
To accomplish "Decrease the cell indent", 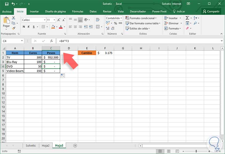I will tap(86, 27).
